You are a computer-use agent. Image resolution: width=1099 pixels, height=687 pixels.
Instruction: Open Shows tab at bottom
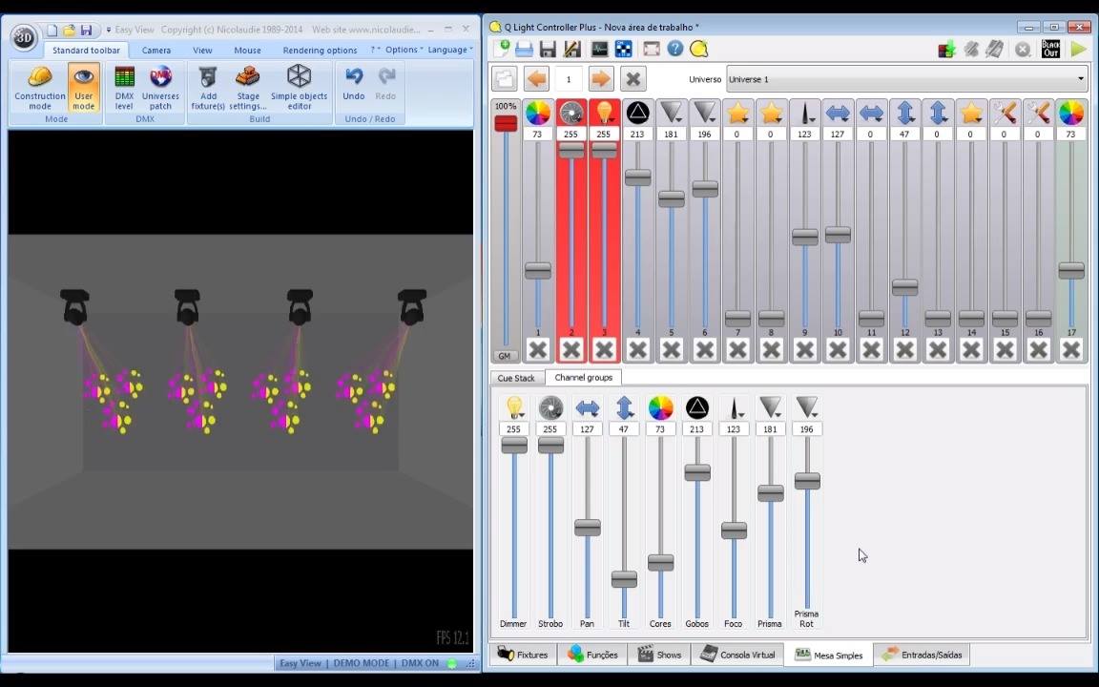pos(659,655)
